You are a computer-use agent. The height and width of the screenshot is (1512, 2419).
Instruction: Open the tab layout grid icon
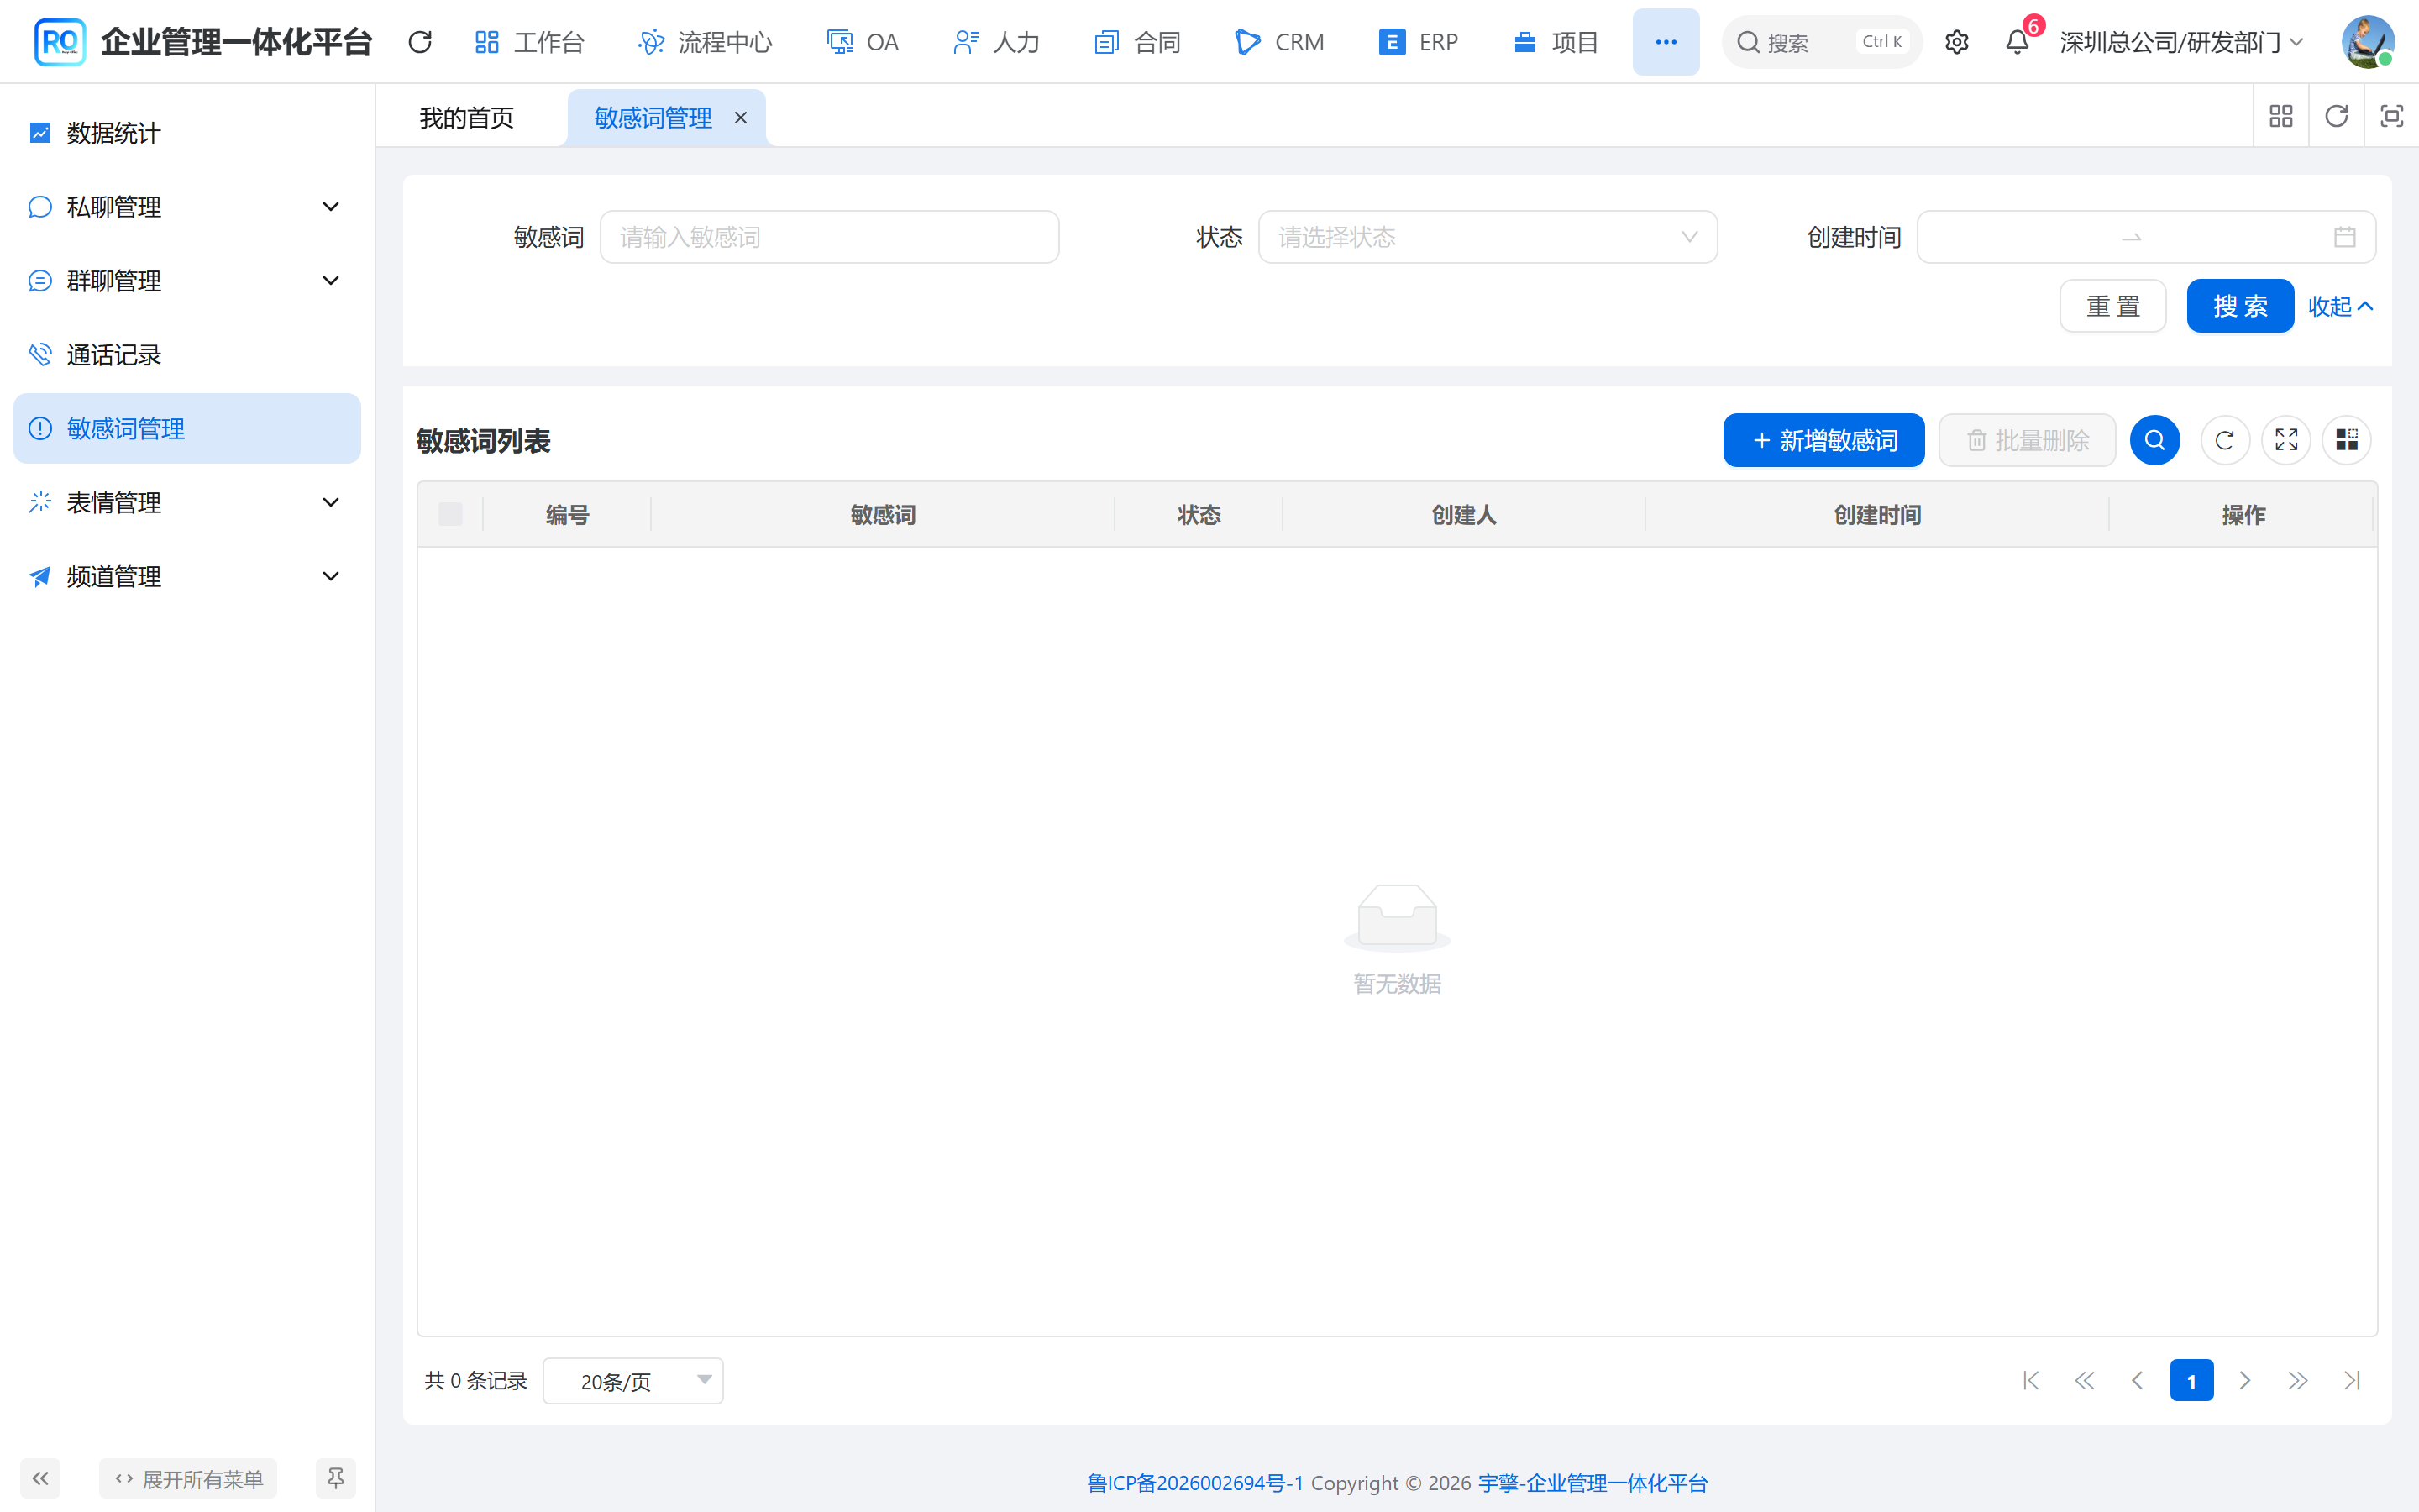(x=2280, y=117)
